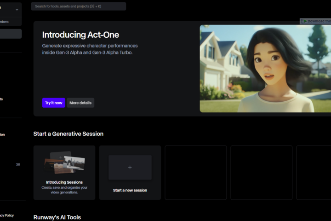Image resolution: width=331 pixels, height=221 pixels.
Task: Open More details about Act-One
Action: (x=80, y=103)
